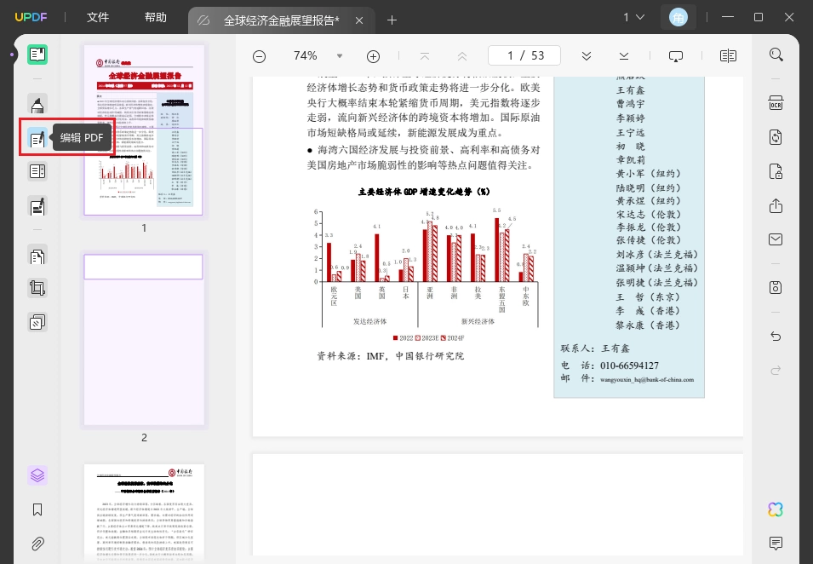Image resolution: width=813 pixels, height=564 pixels.
Task: Click the name 王 哲（东京）
Action: 648,296
